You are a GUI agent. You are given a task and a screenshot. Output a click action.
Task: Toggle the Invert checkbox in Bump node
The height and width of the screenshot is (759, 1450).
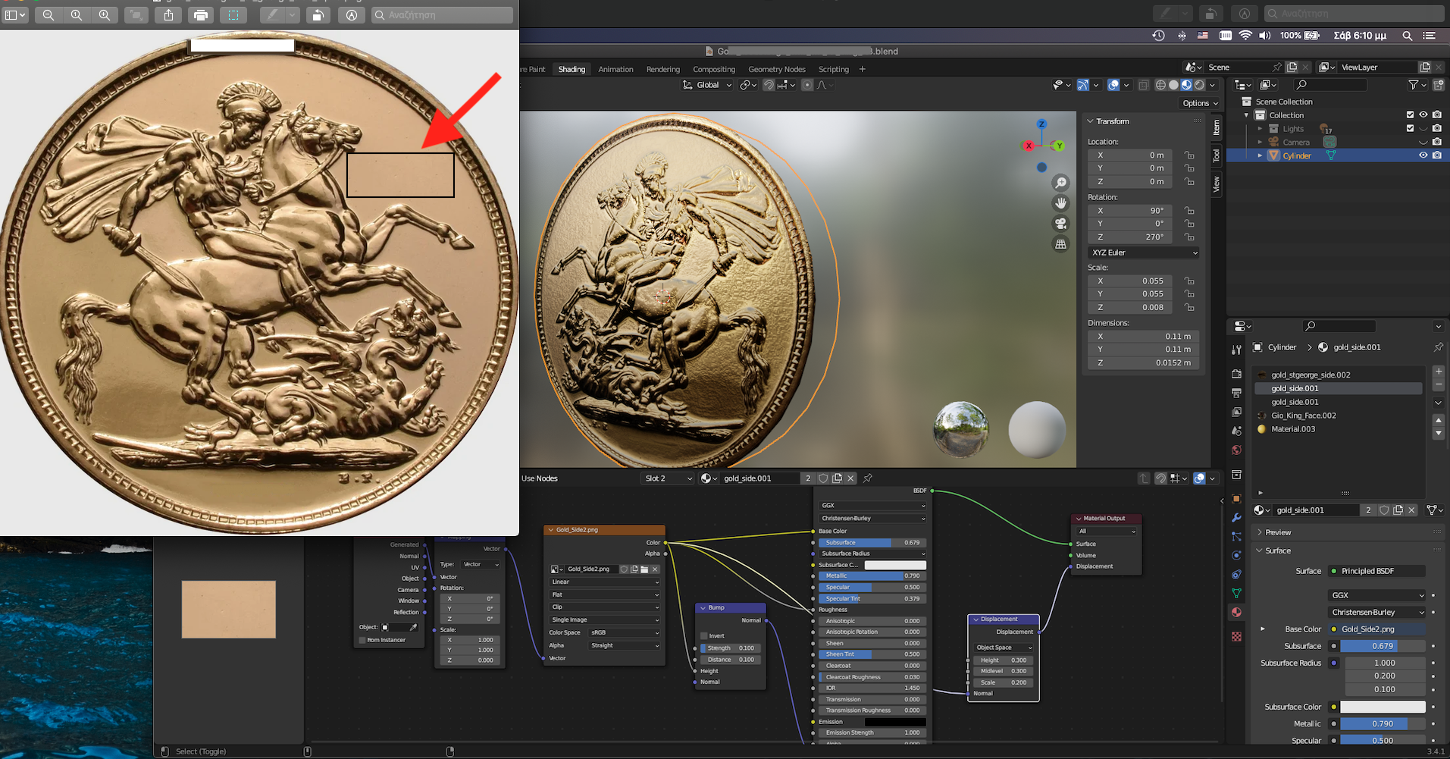click(703, 635)
